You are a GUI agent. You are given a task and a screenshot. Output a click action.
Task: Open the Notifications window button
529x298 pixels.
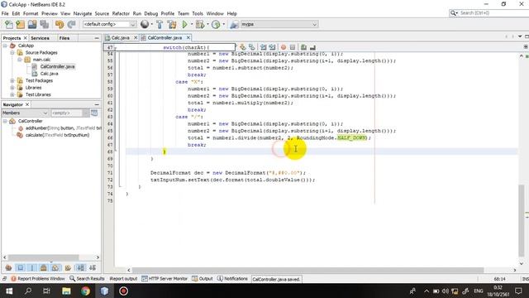tap(232, 279)
